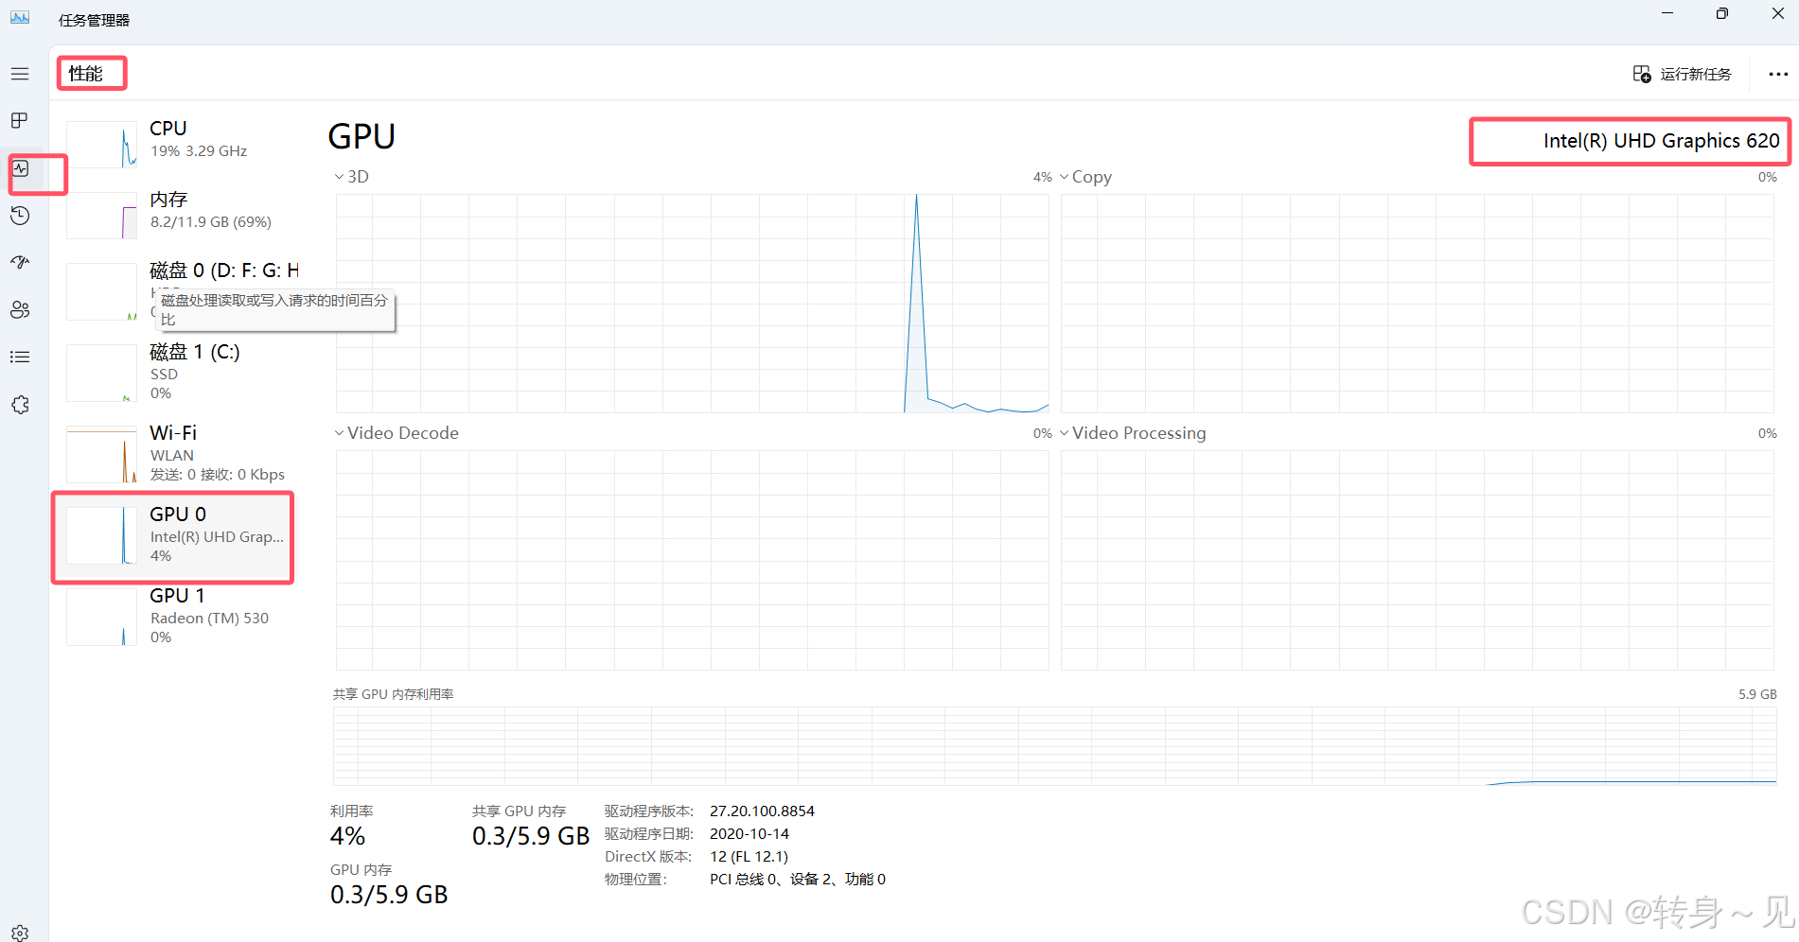Click the CPU usage mini graph thumbnail
Screen dimensions: 1799x942
(x=101, y=145)
